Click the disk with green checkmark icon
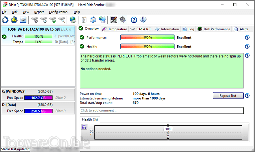Screen dimensions: 255x152 tap(53, 20)
